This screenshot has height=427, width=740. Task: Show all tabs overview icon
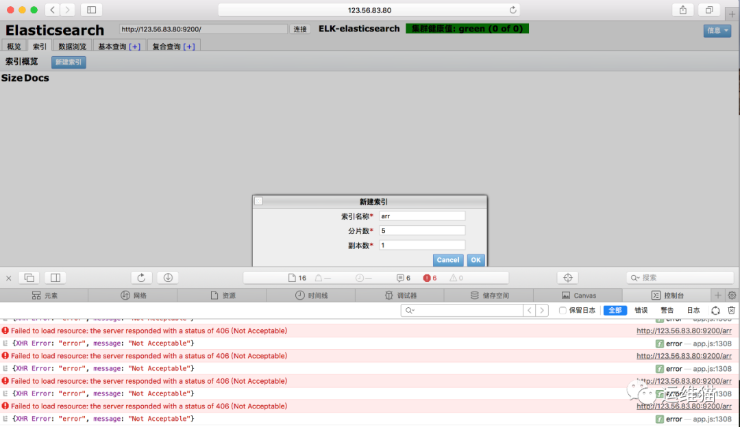709,10
